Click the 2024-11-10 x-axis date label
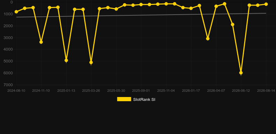This screenshot has width=276, height=134. pos(41,91)
